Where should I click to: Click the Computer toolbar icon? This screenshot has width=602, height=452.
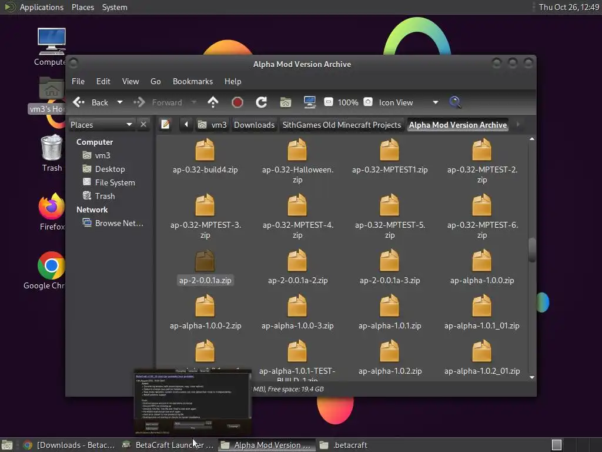(310, 102)
